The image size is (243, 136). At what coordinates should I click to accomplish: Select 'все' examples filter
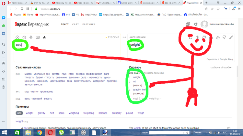[19, 113]
